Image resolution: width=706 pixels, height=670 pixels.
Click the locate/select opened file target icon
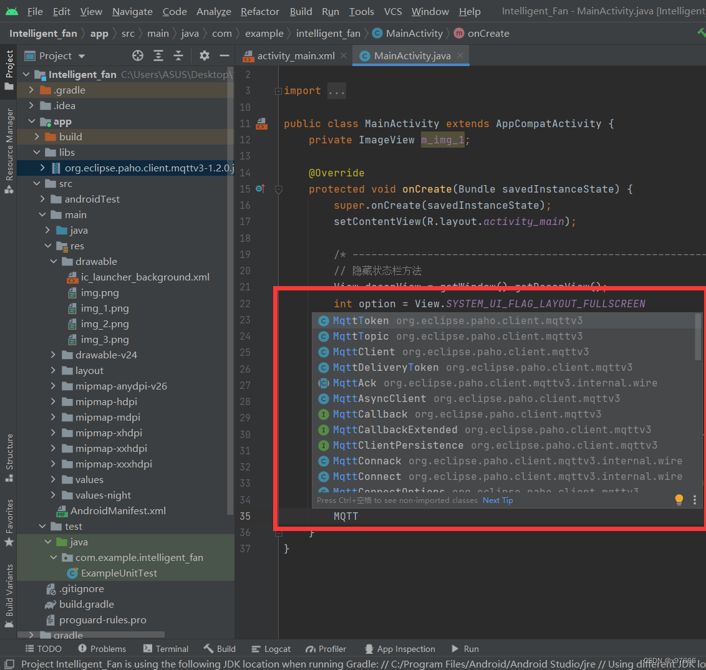tap(138, 56)
